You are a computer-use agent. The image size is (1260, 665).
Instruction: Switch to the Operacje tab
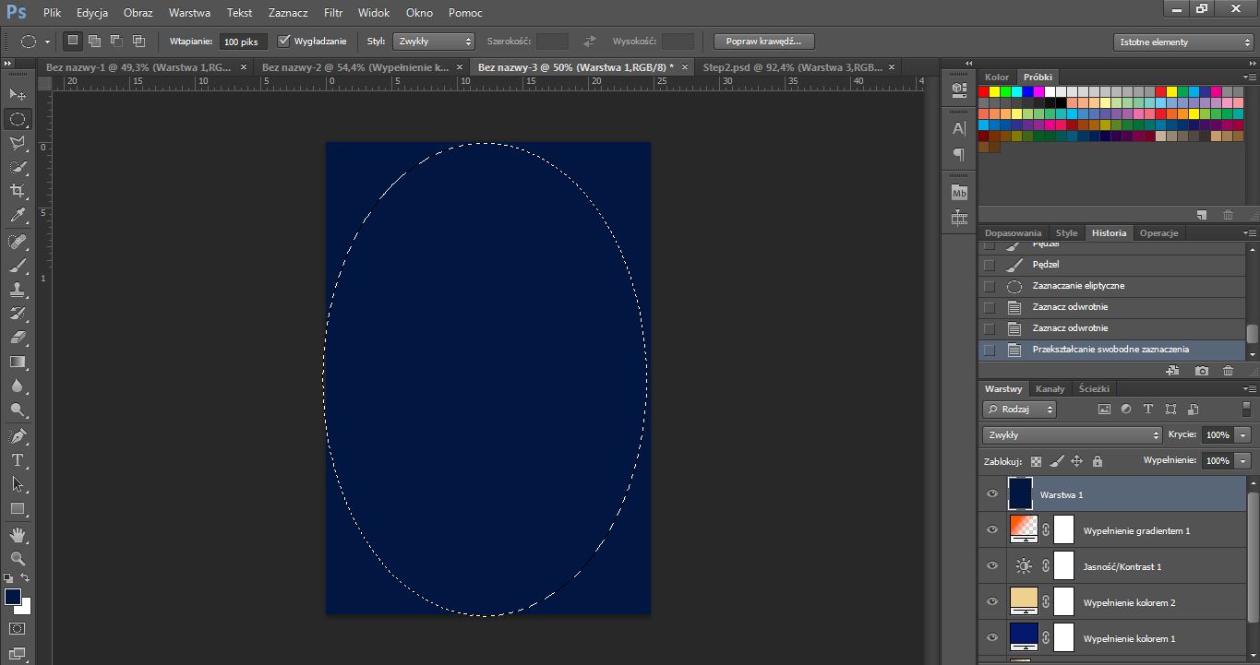coord(1158,232)
